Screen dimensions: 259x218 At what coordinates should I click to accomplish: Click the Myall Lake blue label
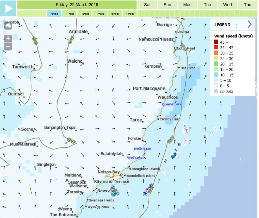coord(134,158)
